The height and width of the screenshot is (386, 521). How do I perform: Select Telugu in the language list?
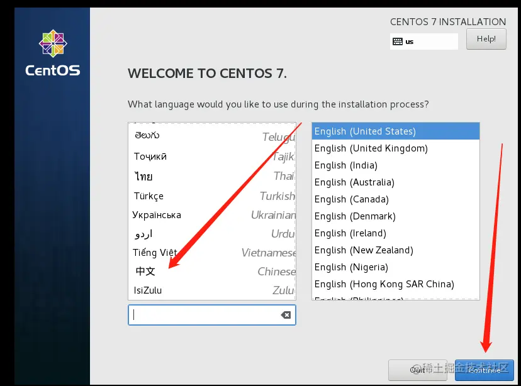pyautogui.click(x=212, y=136)
